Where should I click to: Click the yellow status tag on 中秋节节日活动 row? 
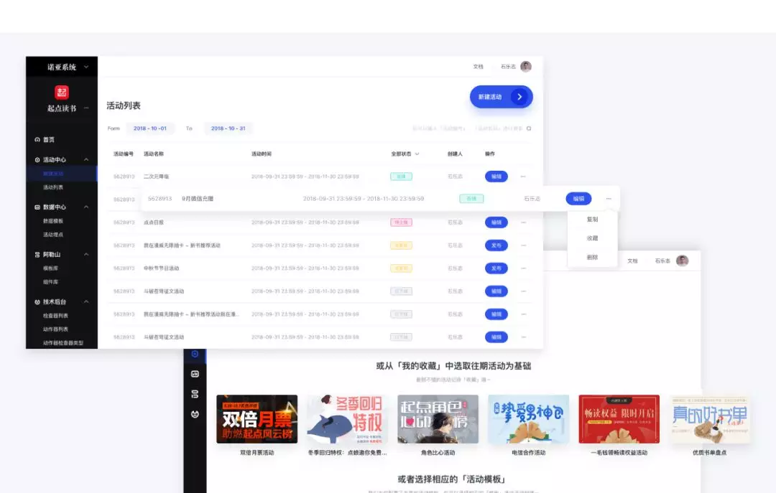[x=401, y=268]
